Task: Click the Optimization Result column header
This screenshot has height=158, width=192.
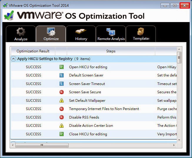Action: [x=33, y=51]
